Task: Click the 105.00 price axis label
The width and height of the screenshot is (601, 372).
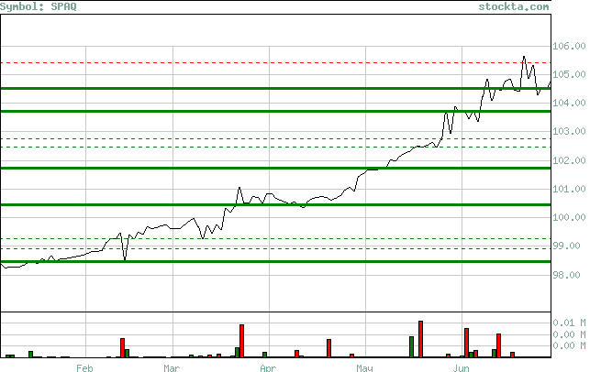Action: (569, 74)
